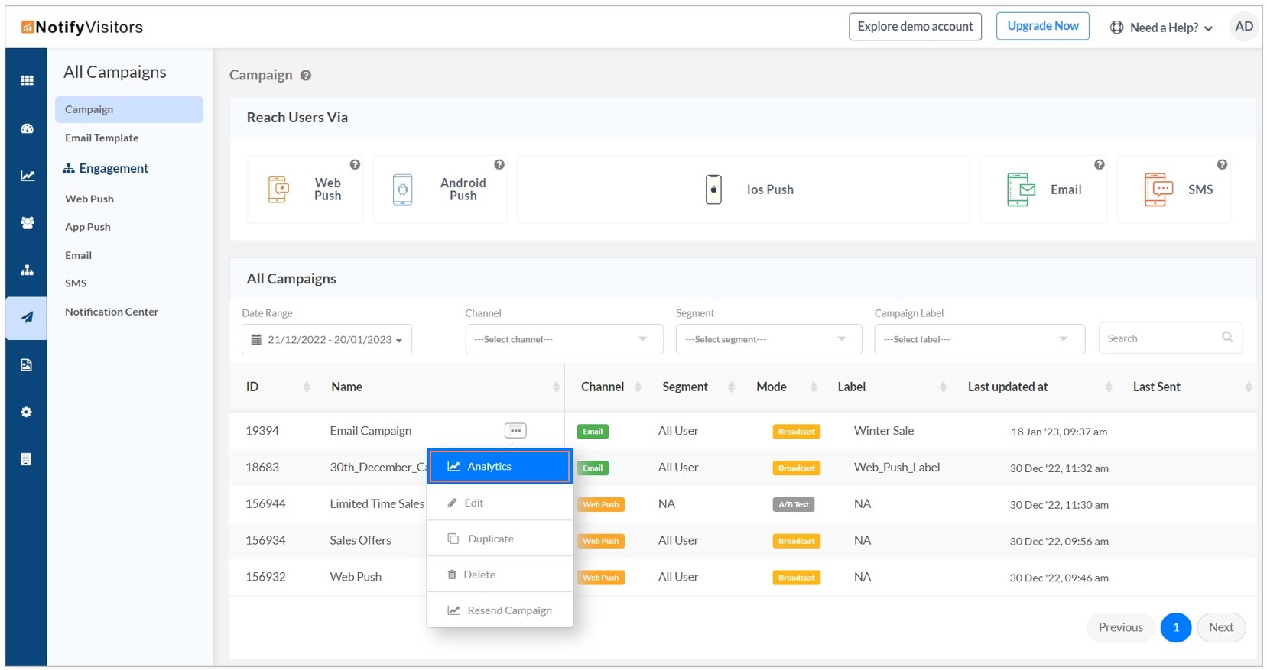This screenshot has height=670, width=1267.
Task: Select Resend Campaign menu option
Action: point(508,610)
